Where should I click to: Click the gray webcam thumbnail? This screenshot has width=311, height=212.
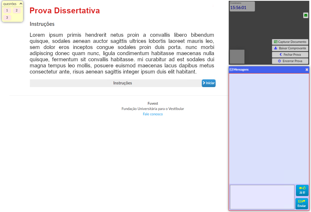pos(237,56)
